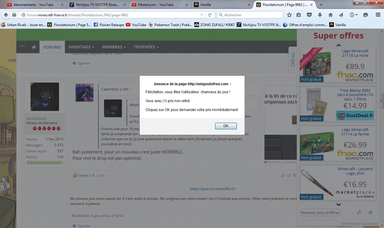Click the Firefox home icon
384x228 pixels.
point(330,15)
